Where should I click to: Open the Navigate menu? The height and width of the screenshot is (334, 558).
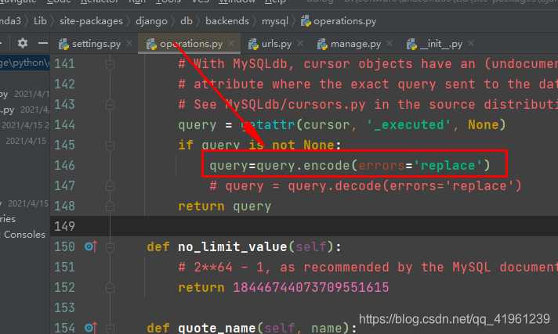[x=18, y=2]
